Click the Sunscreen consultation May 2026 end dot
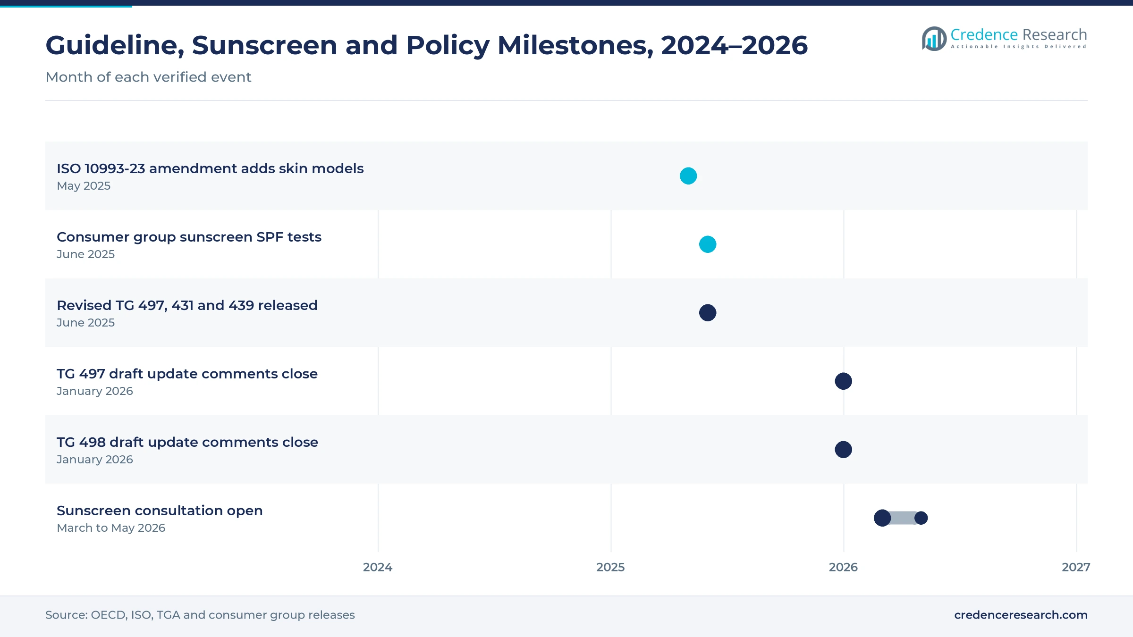The height and width of the screenshot is (637, 1133). coord(921,518)
